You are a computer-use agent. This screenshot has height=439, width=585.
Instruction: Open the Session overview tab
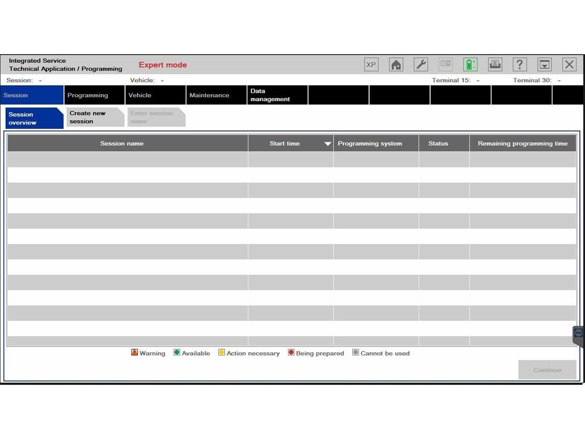[x=34, y=118]
